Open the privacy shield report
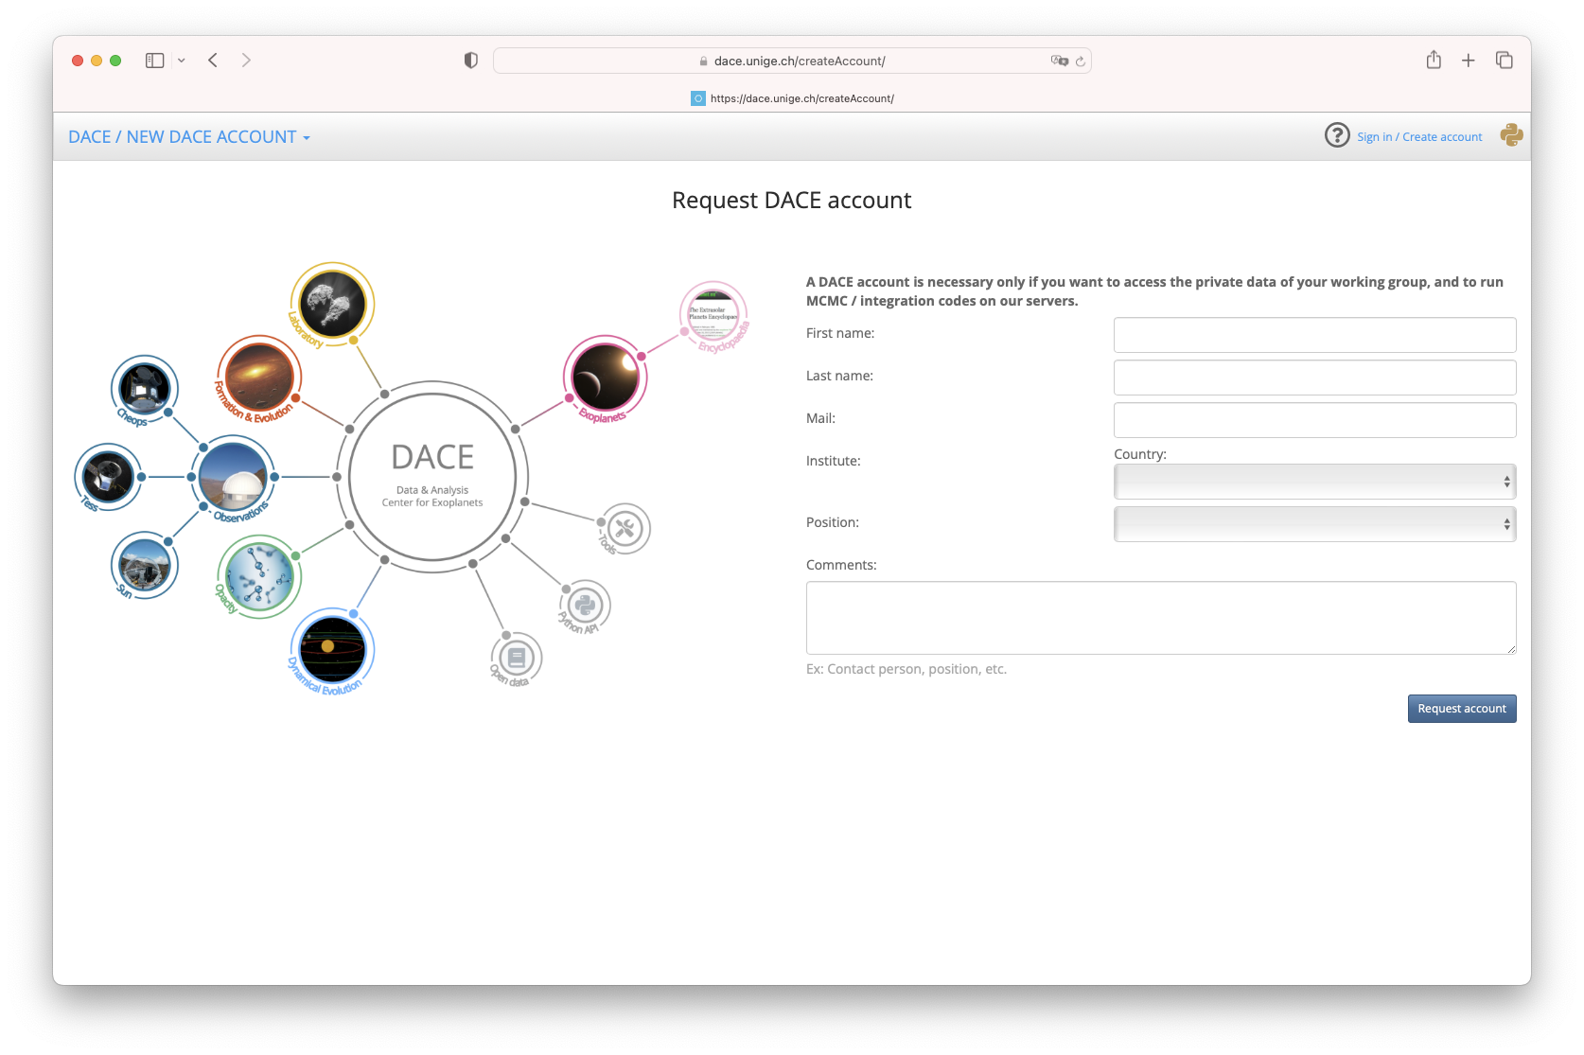This screenshot has width=1584, height=1055. click(x=470, y=61)
